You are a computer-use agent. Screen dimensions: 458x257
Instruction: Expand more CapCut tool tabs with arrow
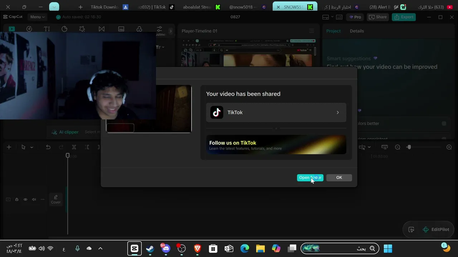(x=170, y=31)
